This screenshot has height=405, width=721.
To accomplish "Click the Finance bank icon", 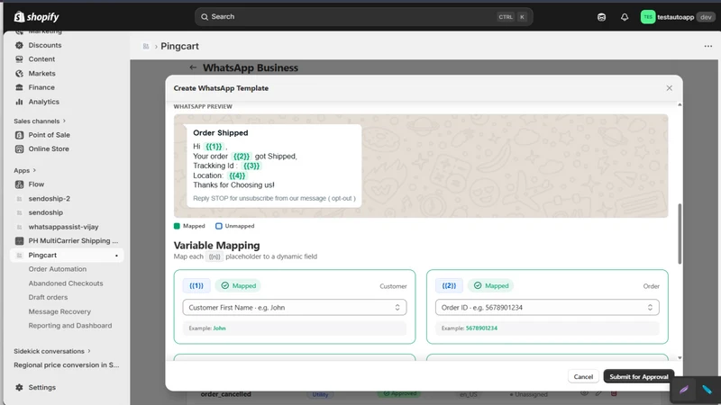I will [x=19, y=87].
